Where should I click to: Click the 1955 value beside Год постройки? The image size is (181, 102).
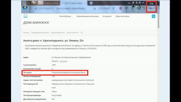coord(53,65)
